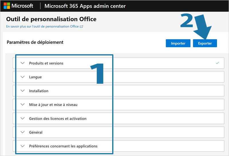Select the Langue section label
Screen dimensions: 229x156
[35, 77]
